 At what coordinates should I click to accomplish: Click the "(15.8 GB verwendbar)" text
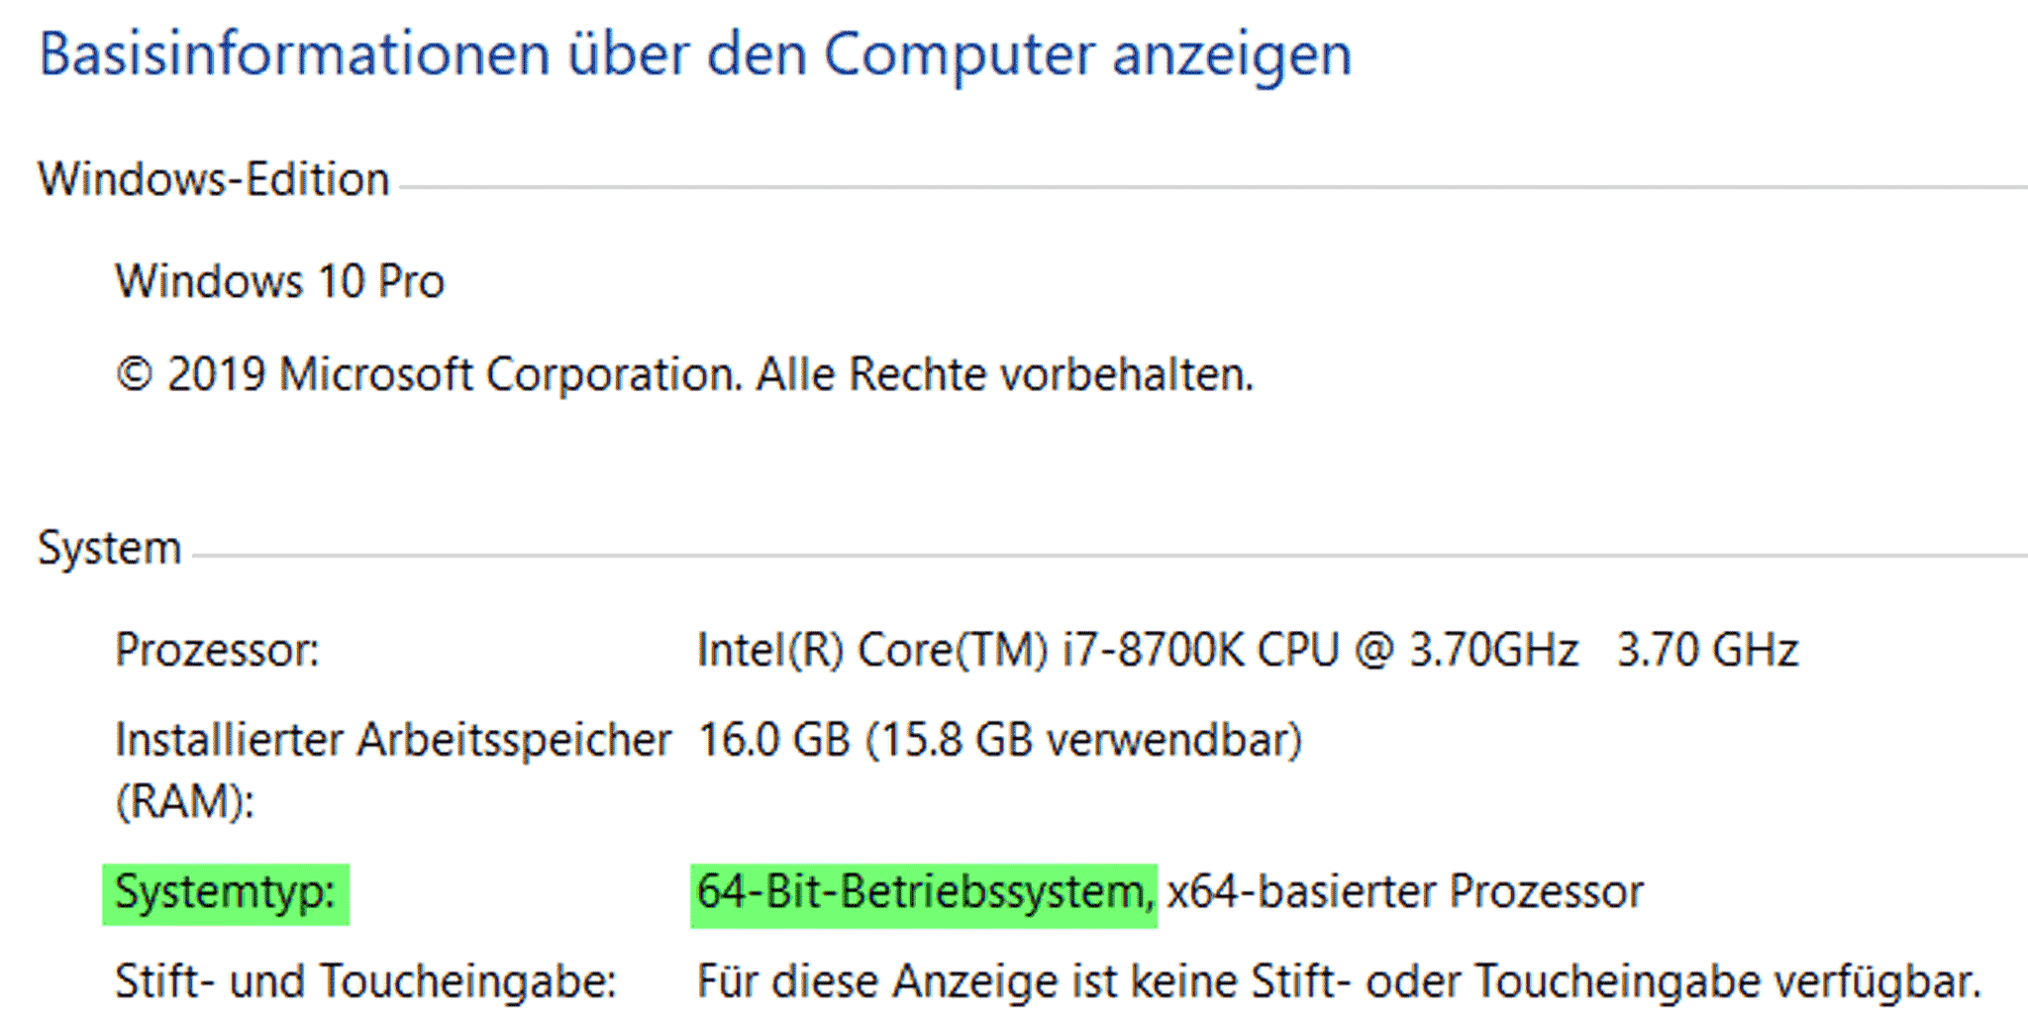point(1084,741)
